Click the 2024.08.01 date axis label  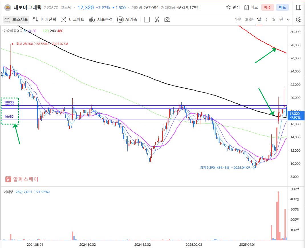point(35,245)
